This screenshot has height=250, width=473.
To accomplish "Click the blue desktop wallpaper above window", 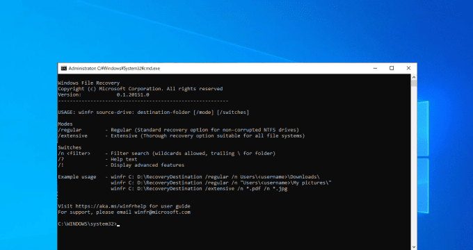I will coord(235,30).
